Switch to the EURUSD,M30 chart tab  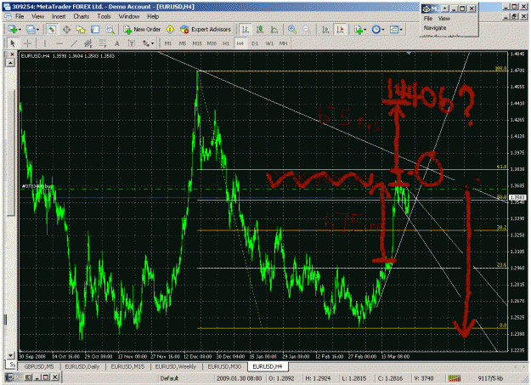click(x=224, y=366)
